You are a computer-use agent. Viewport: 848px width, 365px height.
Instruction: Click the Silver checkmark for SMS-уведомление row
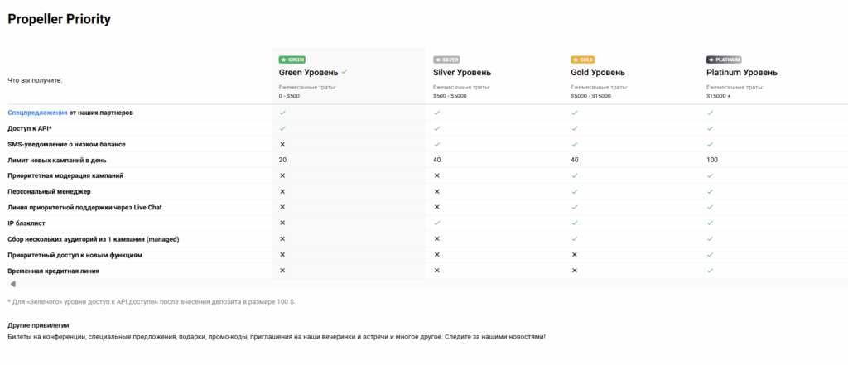pyautogui.click(x=437, y=144)
